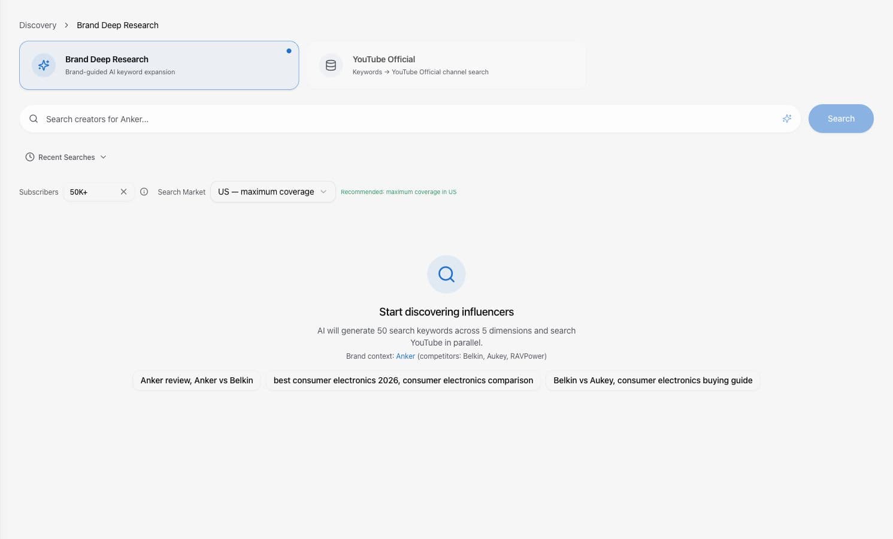893x539 pixels.
Task: Click the Recent Searches chevron arrow
Action: [x=103, y=157]
